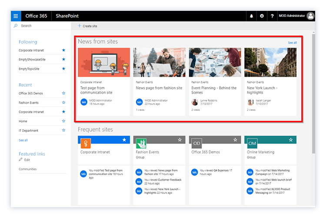Open You modified Web Marketing Campaign activity
Image resolution: width=326 pixels, height=218 pixels.
click(273, 172)
